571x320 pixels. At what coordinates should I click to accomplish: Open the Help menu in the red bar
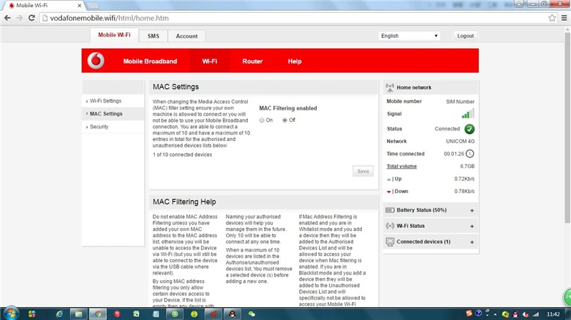(x=295, y=61)
